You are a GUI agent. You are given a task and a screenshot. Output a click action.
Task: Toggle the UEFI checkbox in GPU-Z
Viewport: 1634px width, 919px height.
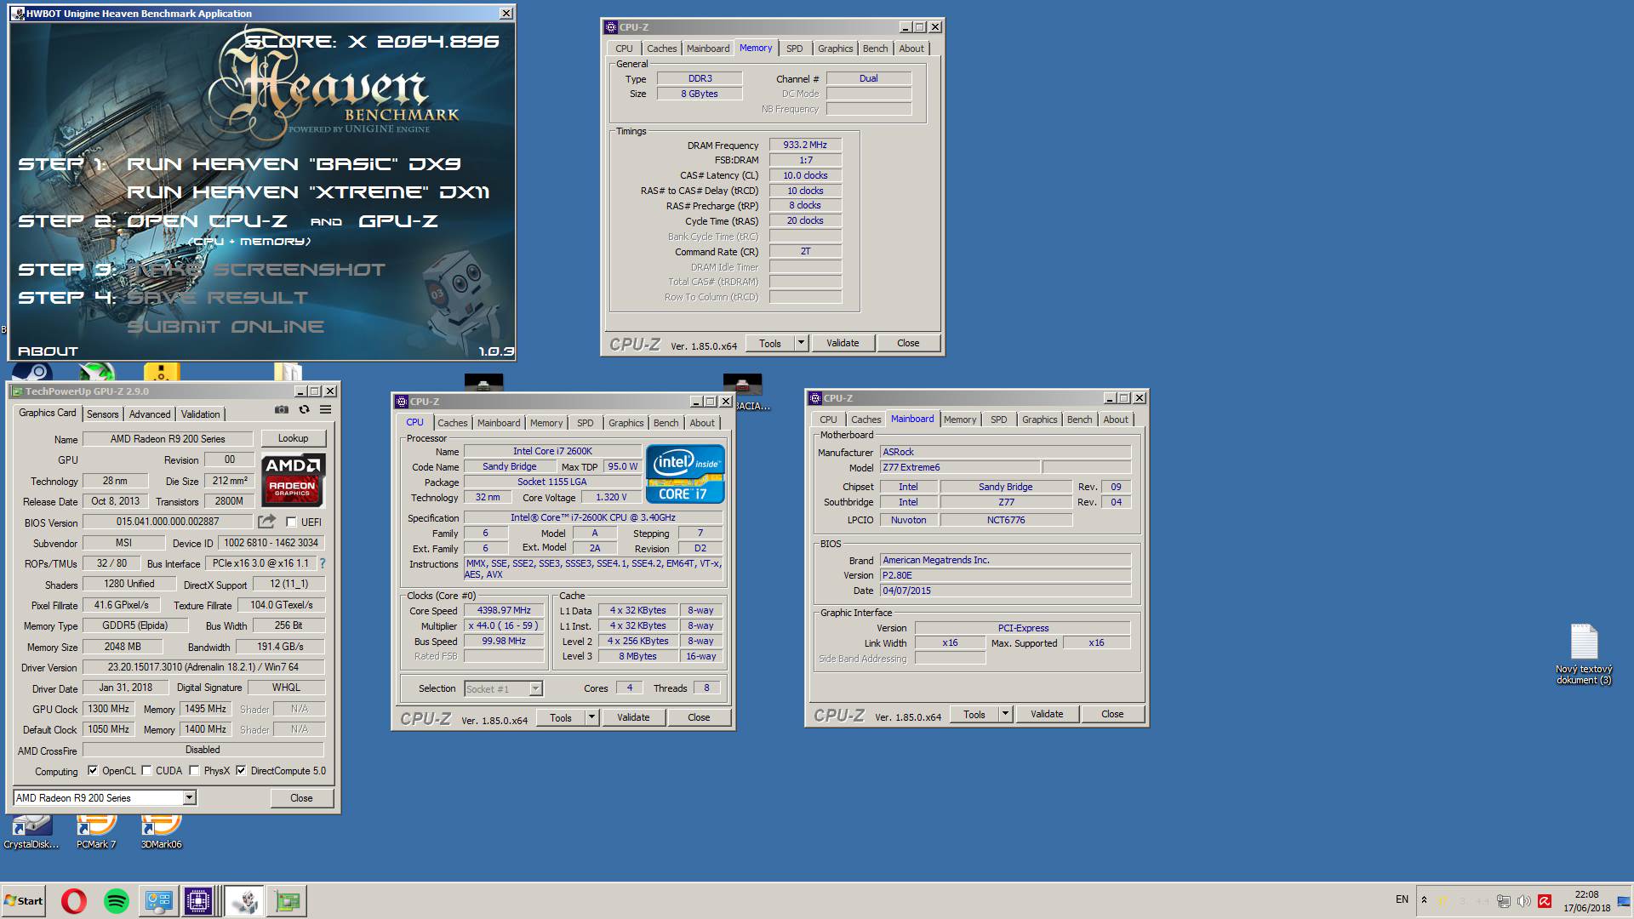point(291,522)
